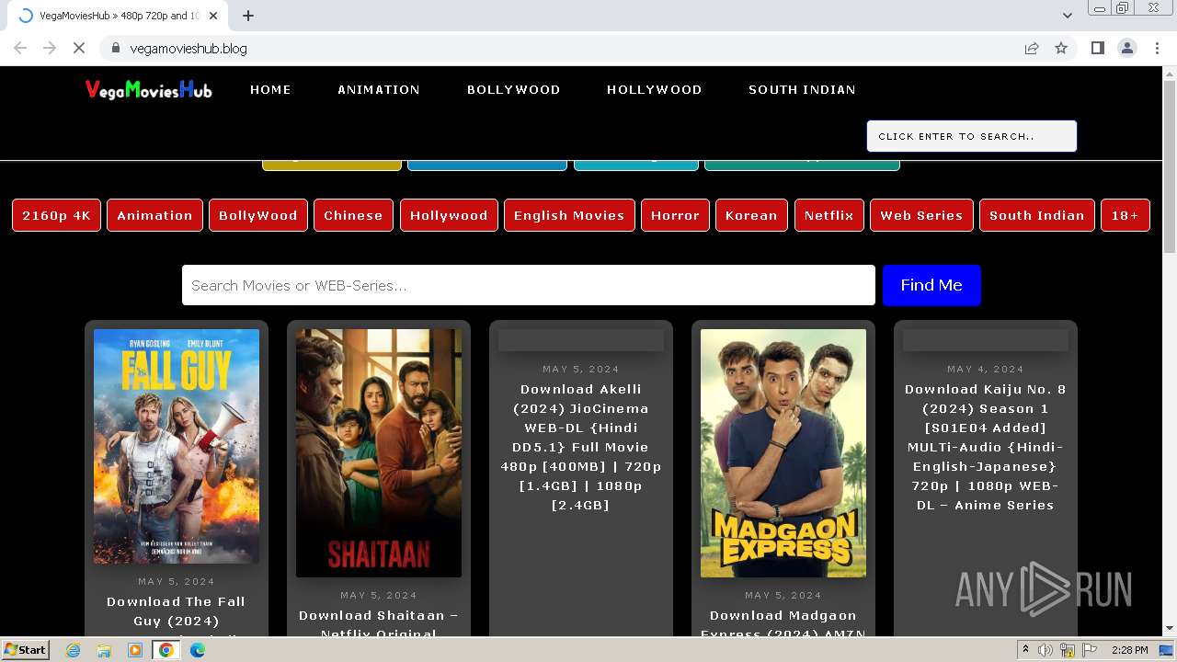
Task: Open the Madgaon Express poster thumbnail
Action: (x=783, y=453)
